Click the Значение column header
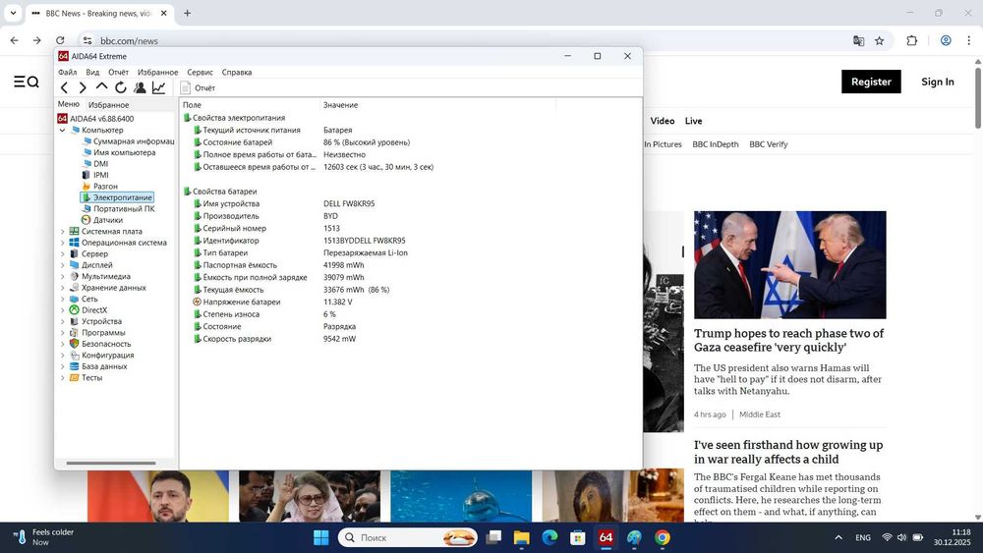 click(437, 105)
